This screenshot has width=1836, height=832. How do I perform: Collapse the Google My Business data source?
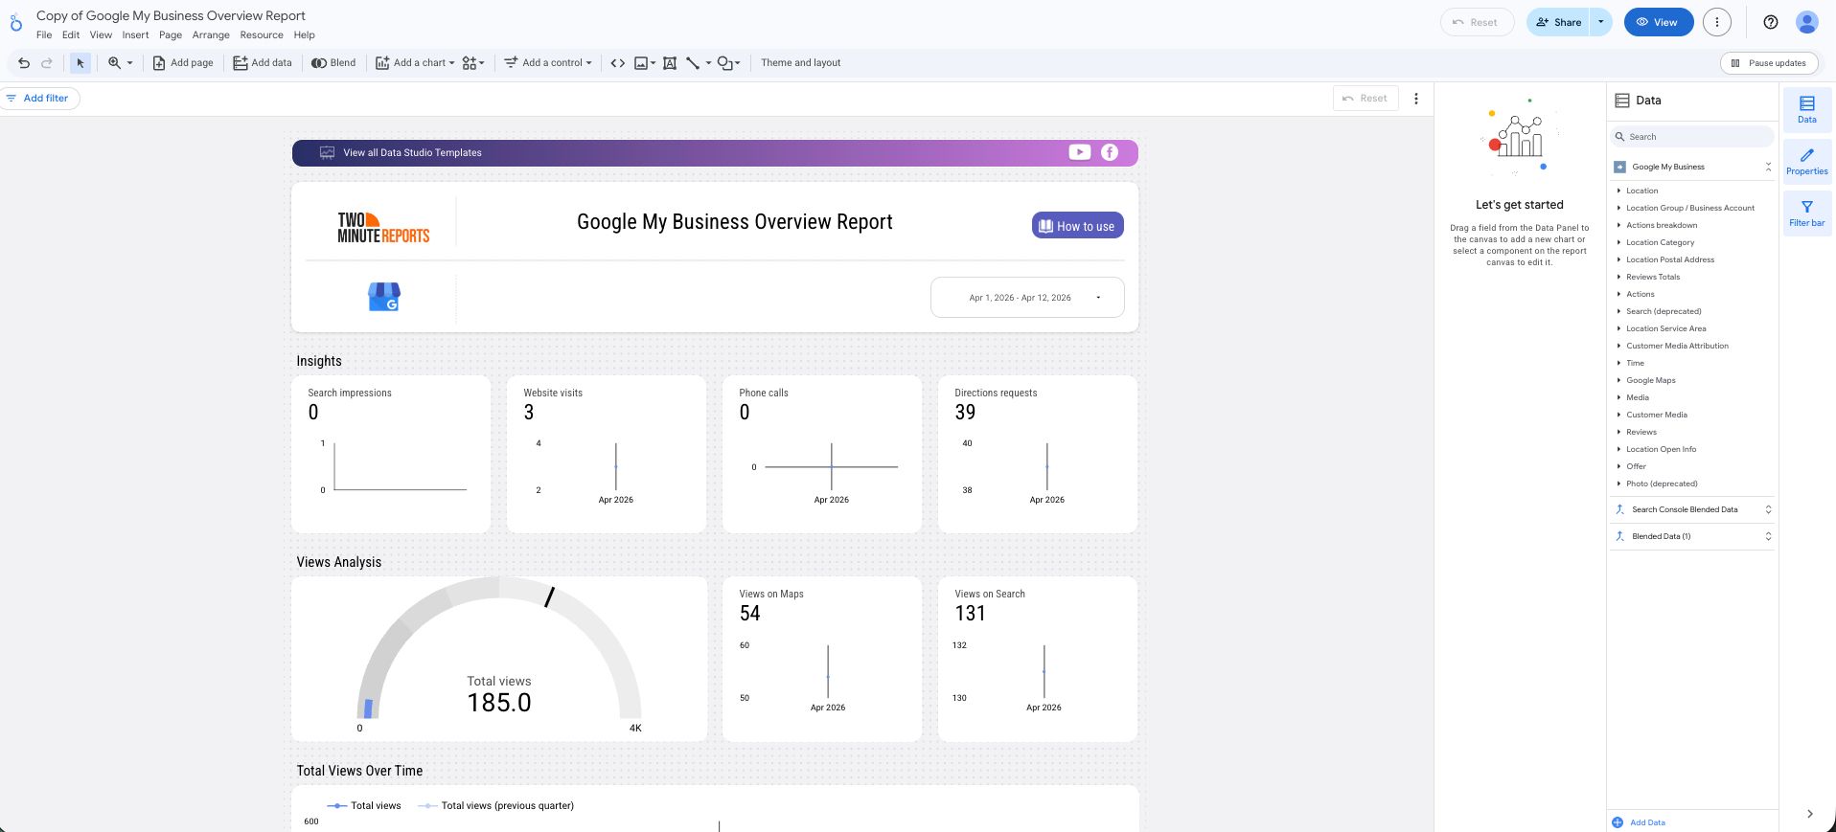tap(1768, 167)
